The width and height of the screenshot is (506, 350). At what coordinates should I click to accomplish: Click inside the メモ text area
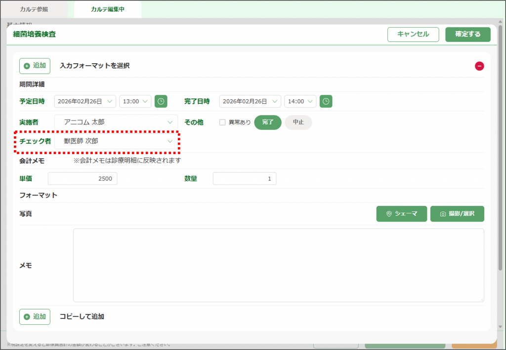(278, 265)
